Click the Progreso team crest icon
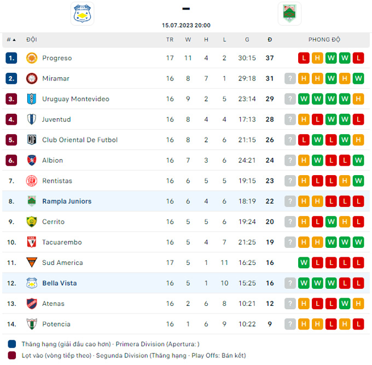Viewport: 372px width, 365px height. tap(32, 58)
